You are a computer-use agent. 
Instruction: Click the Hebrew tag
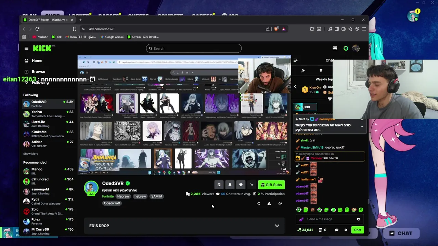[x=123, y=196]
